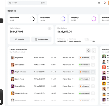Select the Marvin McKinney name text
Screen dimensions: 109x106
[x=22, y=93]
